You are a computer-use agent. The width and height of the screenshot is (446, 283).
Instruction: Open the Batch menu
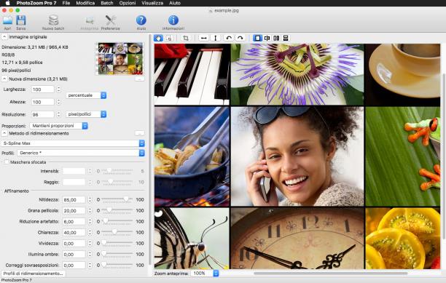(107, 3)
